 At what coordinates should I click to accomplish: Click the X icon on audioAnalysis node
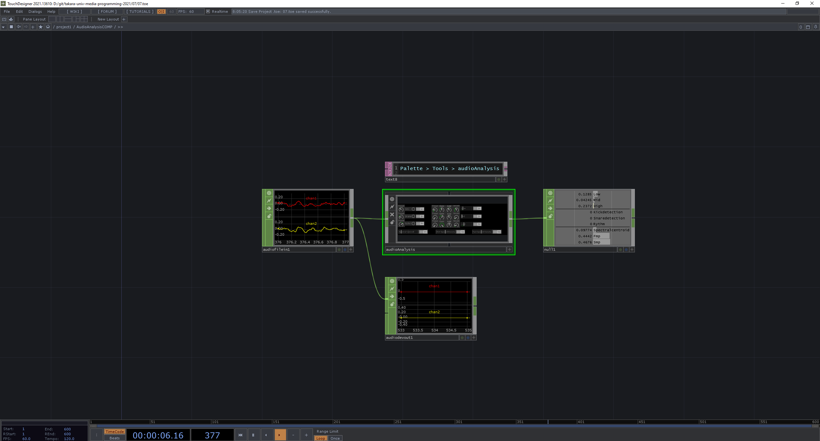click(x=392, y=215)
